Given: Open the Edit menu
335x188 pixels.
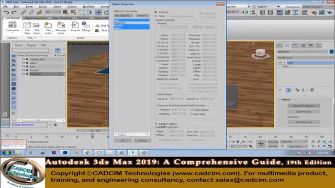Looking at the screenshot, I should [x=16, y=7].
